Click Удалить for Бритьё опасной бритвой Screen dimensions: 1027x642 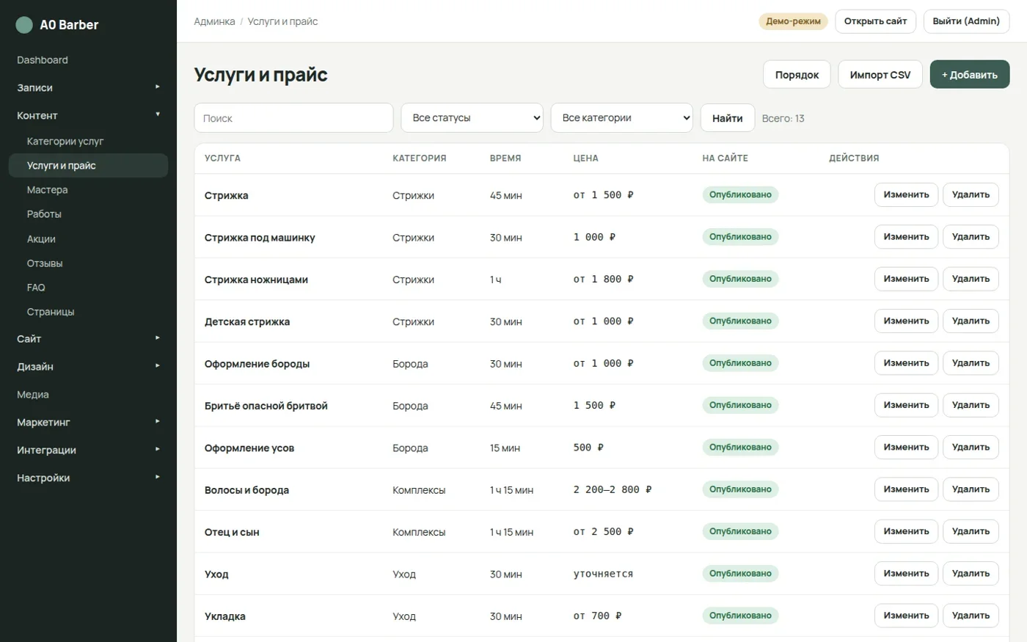click(971, 405)
